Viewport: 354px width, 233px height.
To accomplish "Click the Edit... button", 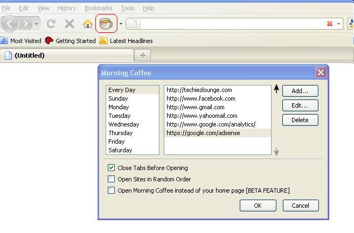I will click(x=300, y=105).
